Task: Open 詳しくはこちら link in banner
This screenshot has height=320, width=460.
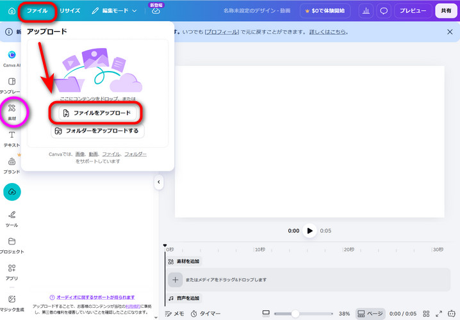Action: [x=327, y=32]
